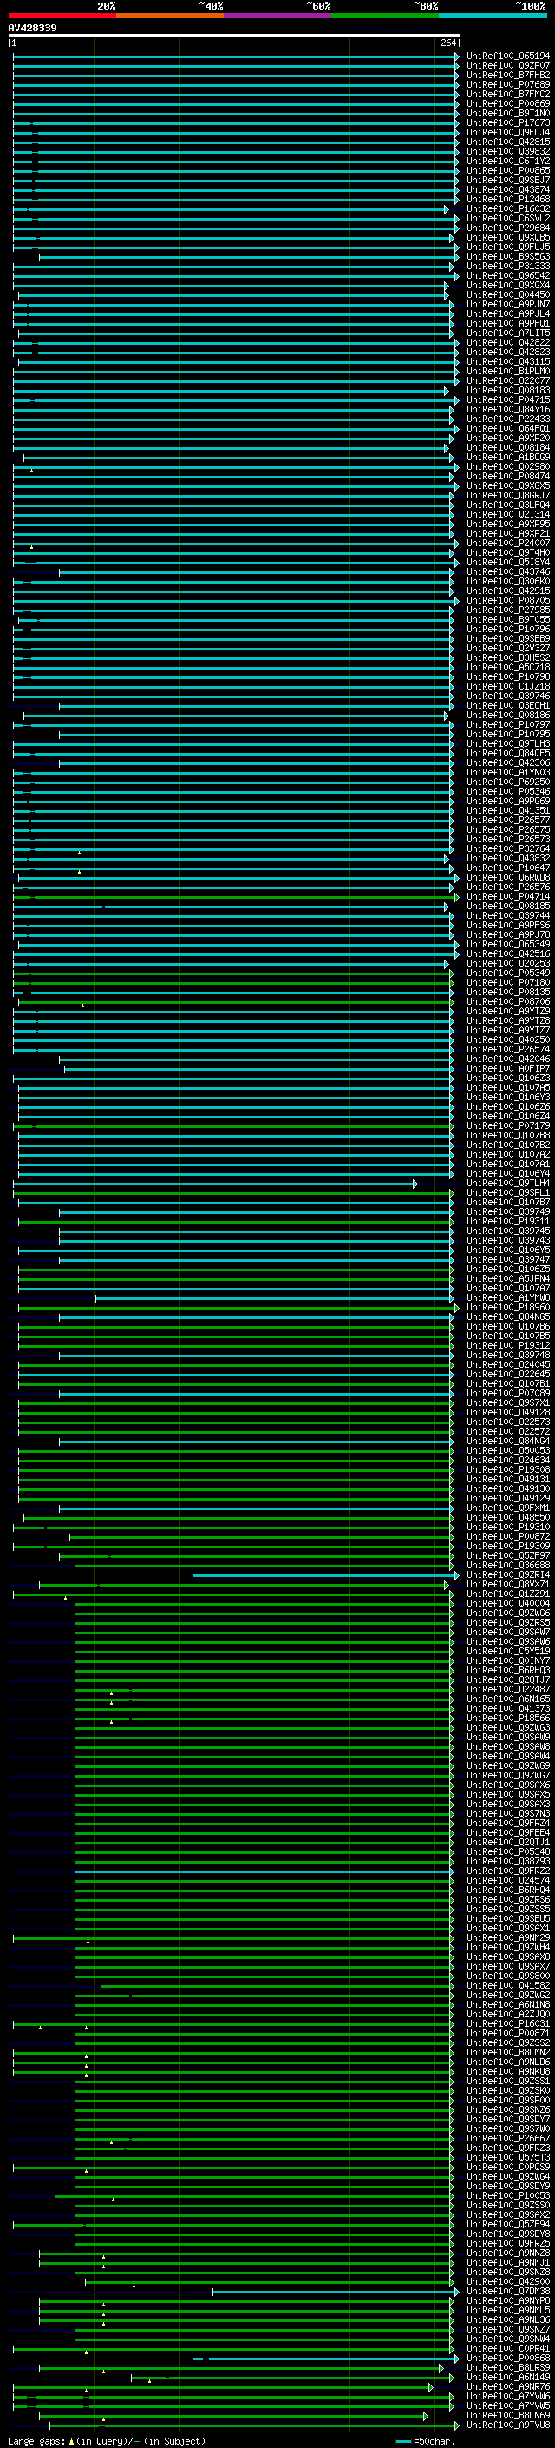This screenshot has height=2448, width=555.
Task: Select the cyan ~100% identity color segment
Action: point(493,16)
